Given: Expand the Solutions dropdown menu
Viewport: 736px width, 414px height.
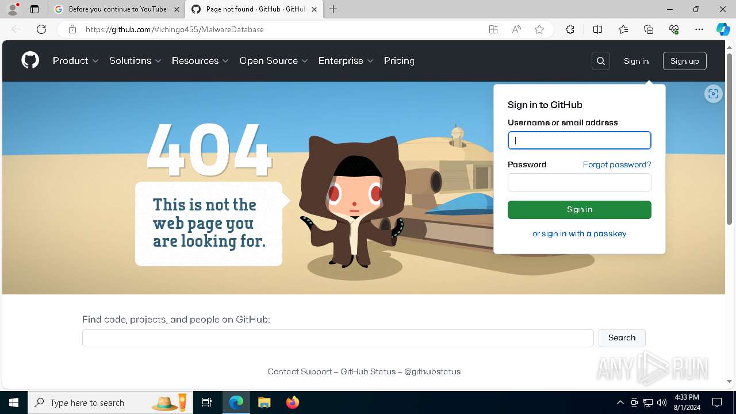Looking at the screenshot, I should (135, 60).
